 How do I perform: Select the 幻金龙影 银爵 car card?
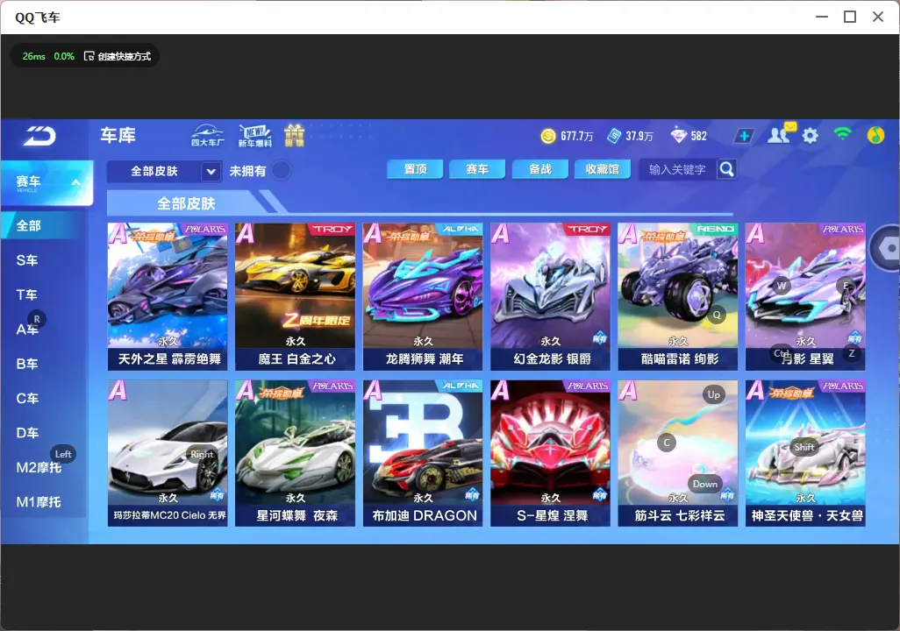pyautogui.click(x=551, y=296)
